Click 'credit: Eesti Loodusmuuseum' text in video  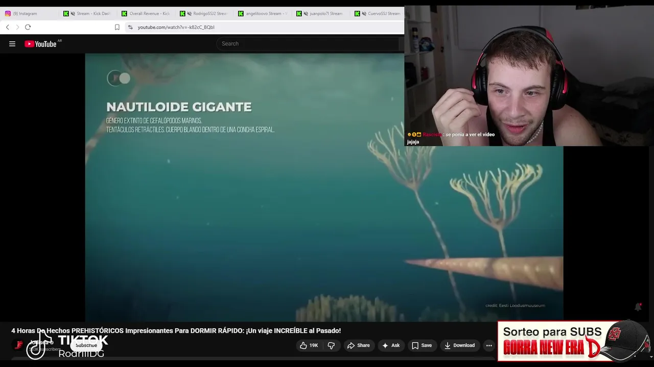tap(515, 306)
